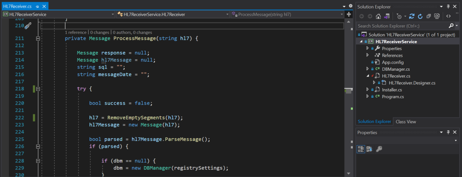Open pending changes filter dropdown arrow
Viewport: 462px width, 177px height.
405,16
